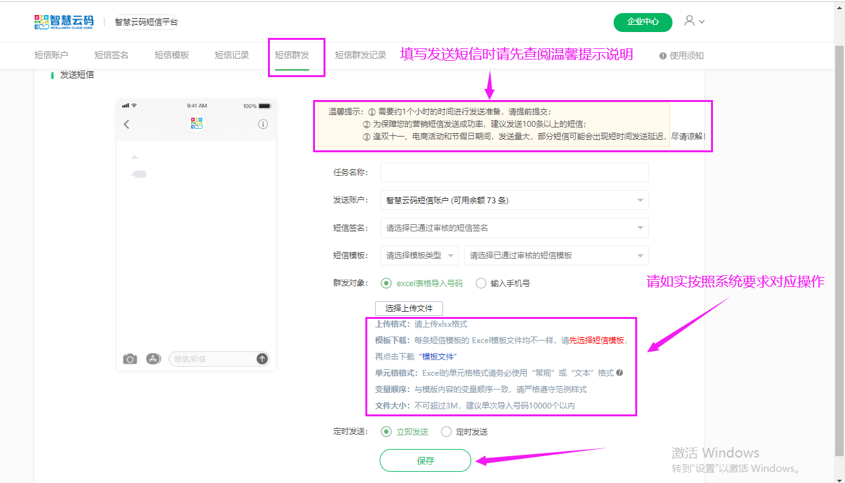Image resolution: width=845 pixels, height=483 pixels.
Task: Click the back arrow in phone preview
Action: 127,124
